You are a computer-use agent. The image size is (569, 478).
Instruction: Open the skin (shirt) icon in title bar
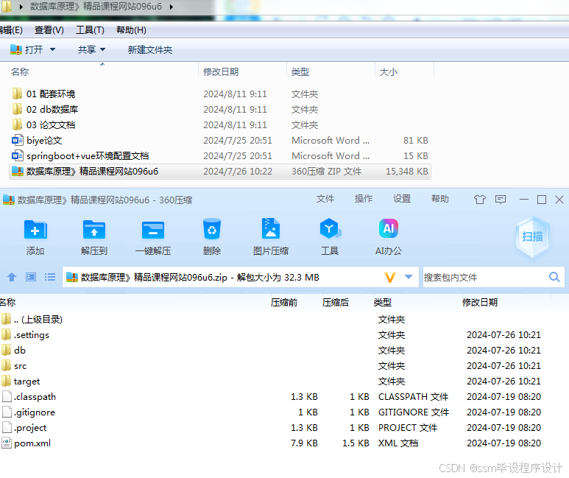coord(479,199)
